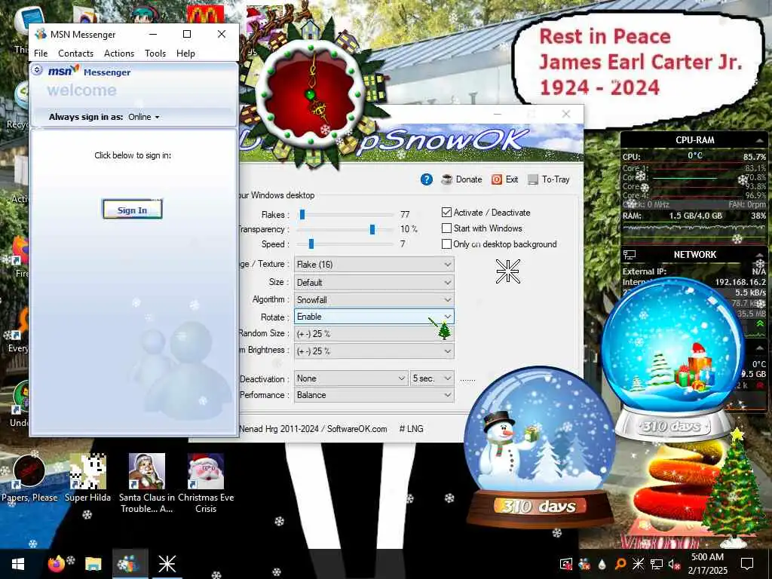772x579 pixels.
Task: Open the Brightness dropdown showing 25 %
Action: point(374,351)
